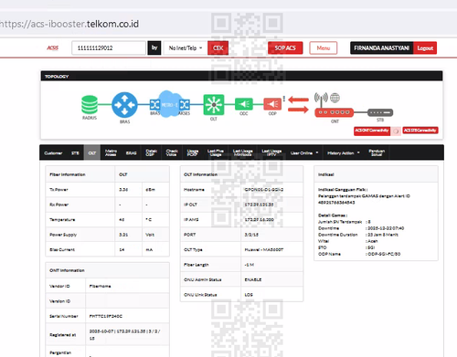Click the black 'by' label button
This screenshot has height=357, width=457.
[154, 48]
